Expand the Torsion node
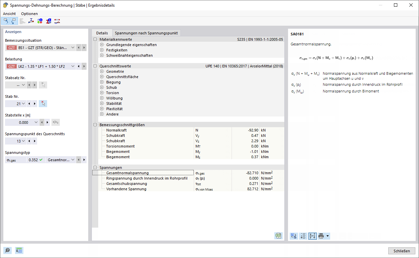The image size is (419, 258). coord(102,93)
